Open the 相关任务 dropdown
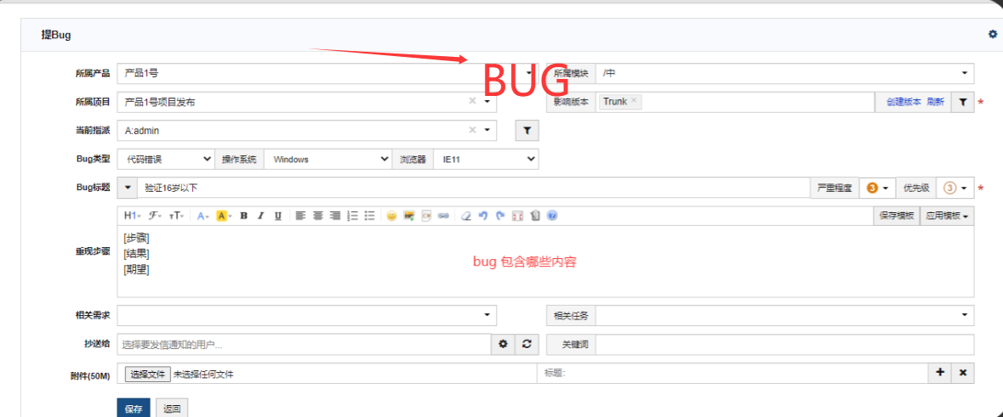The height and width of the screenshot is (417, 1003). (x=785, y=315)
